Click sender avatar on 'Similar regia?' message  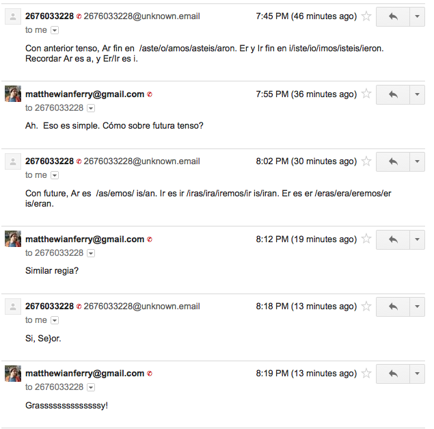(13, 239)
